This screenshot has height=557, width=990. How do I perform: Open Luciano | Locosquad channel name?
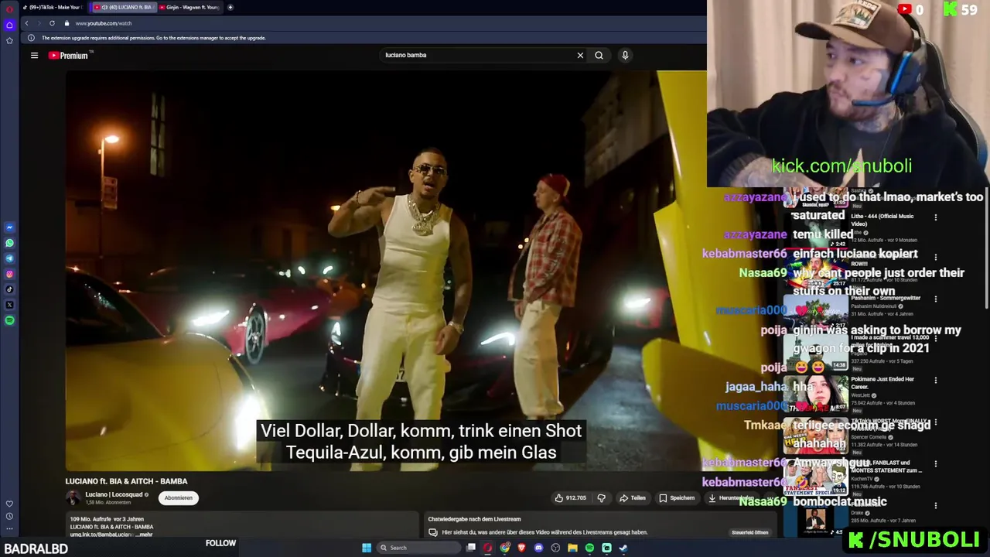114,494
